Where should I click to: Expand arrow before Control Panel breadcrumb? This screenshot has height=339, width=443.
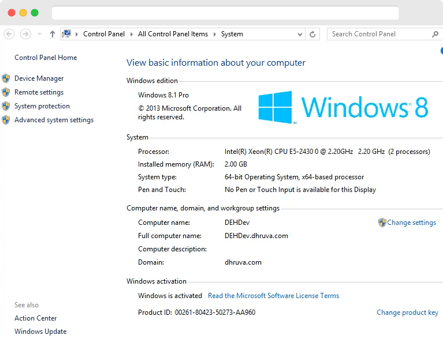click(77, 34)
